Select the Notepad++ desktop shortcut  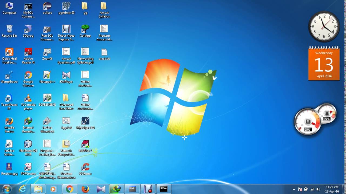[x=47, y=77]
